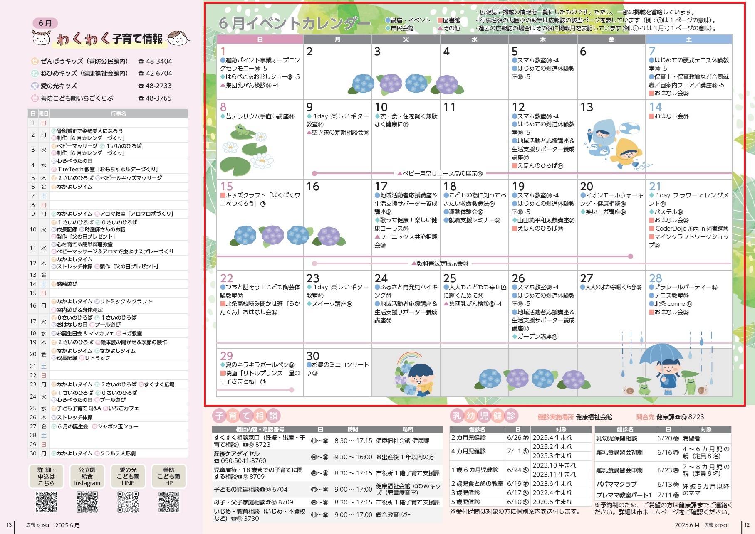The width and height of the screenshot is (755, 534).
Task: Click CoderDojo 加西 in 図書館 on June 21
Action: (x=688, y=229)
